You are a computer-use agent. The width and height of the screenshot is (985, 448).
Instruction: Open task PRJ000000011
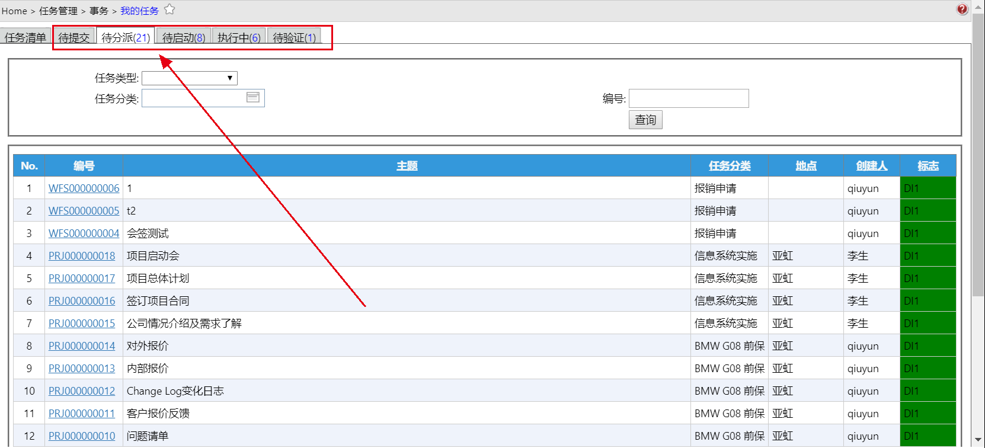[82, 414]
